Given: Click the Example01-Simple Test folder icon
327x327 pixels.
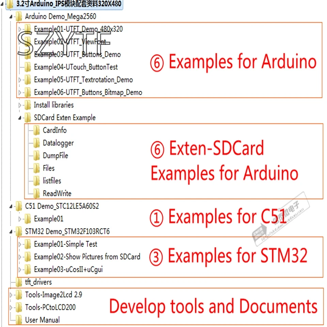Looking at the screenshot, I should [x=28, y=244].
